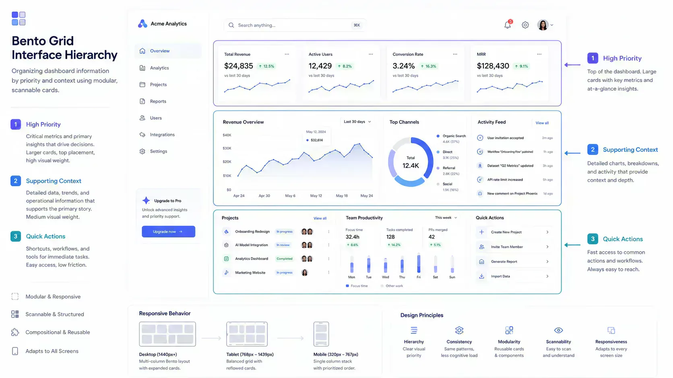Click the 'Completed' status badge

[x=285, y=259]
